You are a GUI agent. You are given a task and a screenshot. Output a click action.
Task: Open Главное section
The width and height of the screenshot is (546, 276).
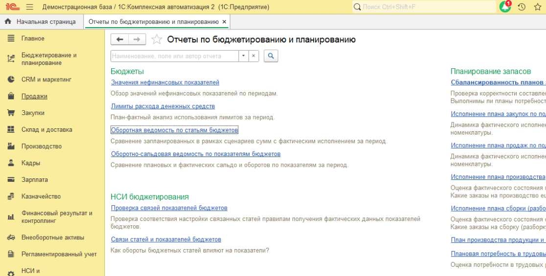click(x=33, y=38)
